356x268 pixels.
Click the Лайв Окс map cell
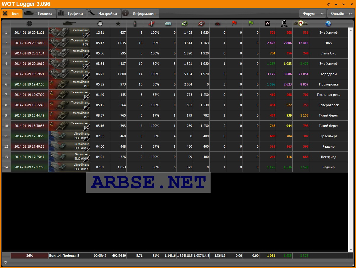pyautogui.click(x=328, y=53)
